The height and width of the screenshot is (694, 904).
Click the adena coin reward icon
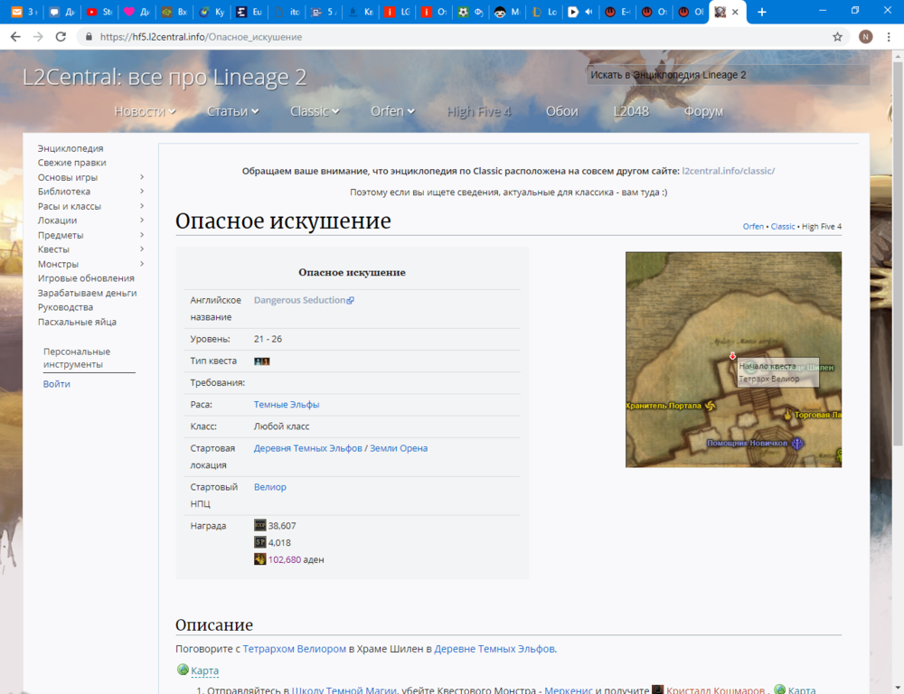pyautogui.click(x=260, y=559)
